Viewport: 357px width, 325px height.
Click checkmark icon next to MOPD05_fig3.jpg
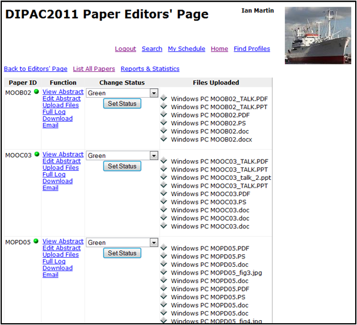pos(164,272)
